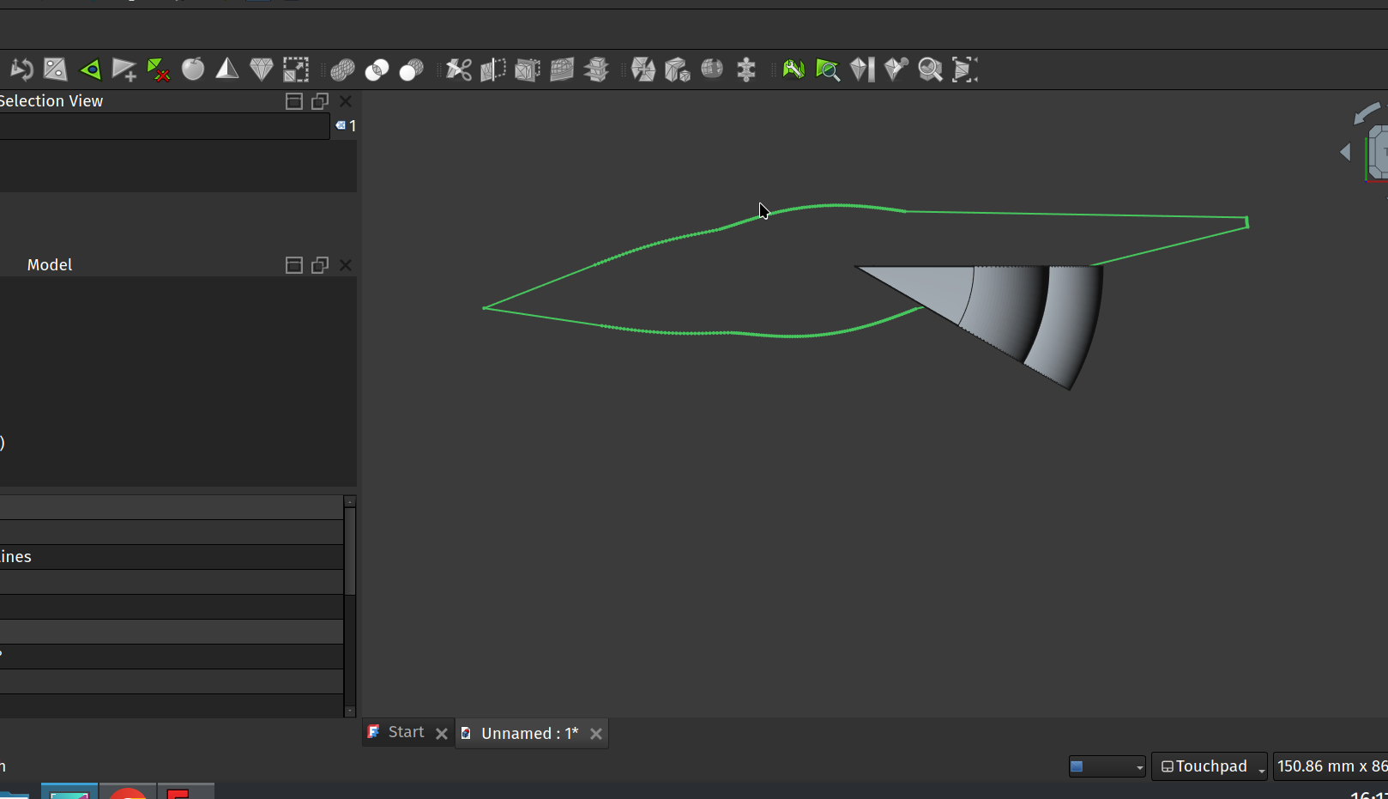Open the mesh Scale tool
This screenshot has width=1388, height=799.
pos(296,70)
